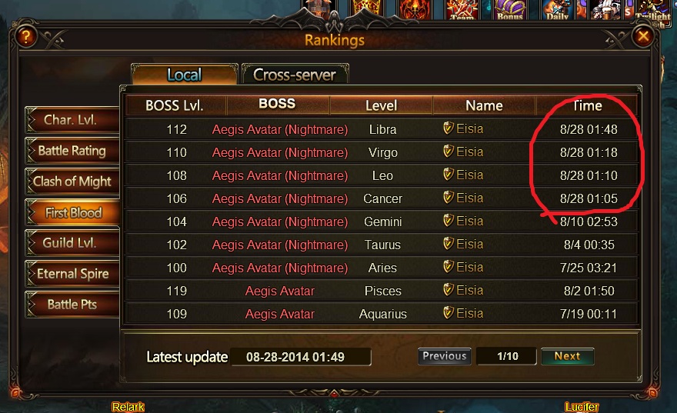Open the help question mark icon
This screenshot has width=677, height=413.
click(x=26, y=37)
